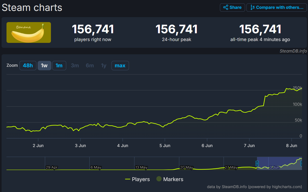Click the 8 Jun axis label
This screenshot has height=192, width=308.
coord(292,146)
